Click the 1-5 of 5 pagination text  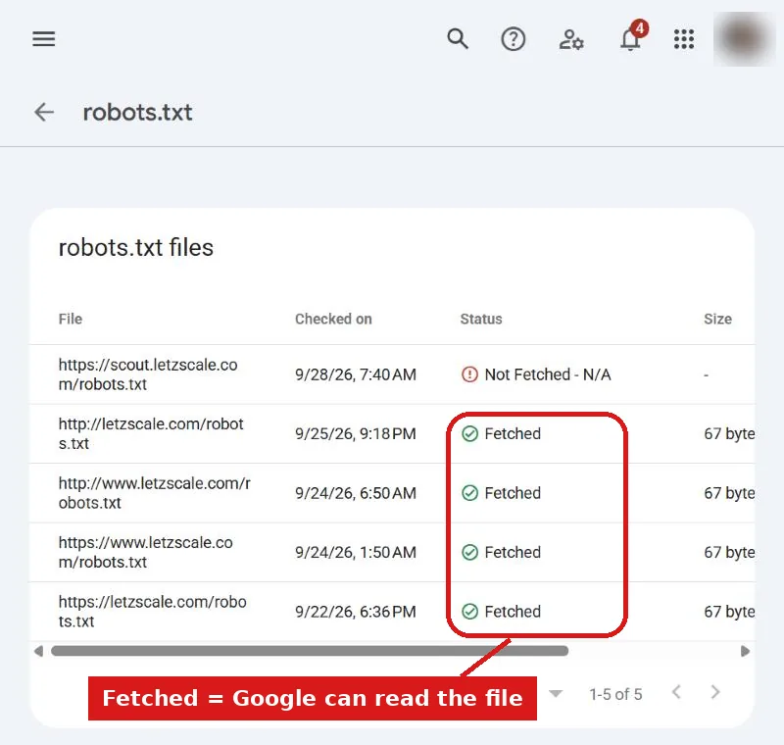tap(615, 694)
